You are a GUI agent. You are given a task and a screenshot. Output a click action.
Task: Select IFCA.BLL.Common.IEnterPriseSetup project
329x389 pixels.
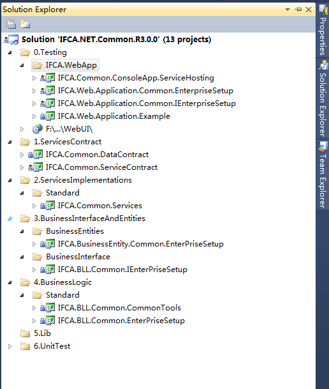point(122,270)
